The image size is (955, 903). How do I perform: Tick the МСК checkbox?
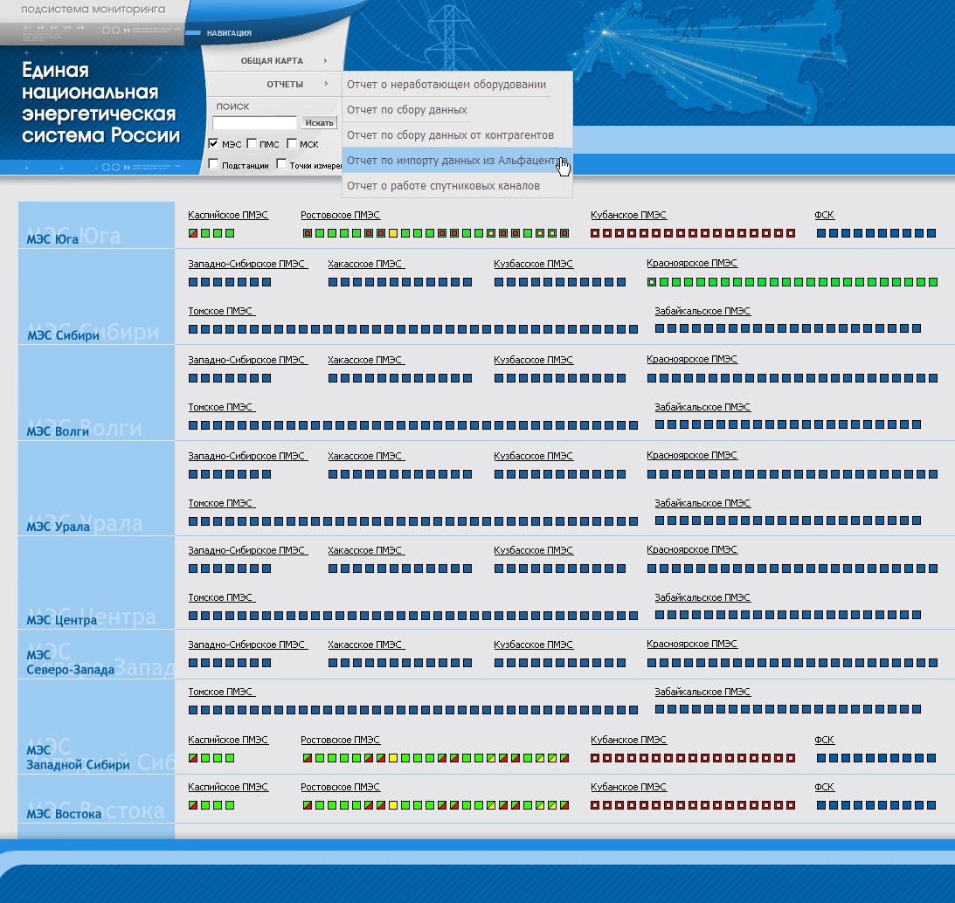(292, 144)
